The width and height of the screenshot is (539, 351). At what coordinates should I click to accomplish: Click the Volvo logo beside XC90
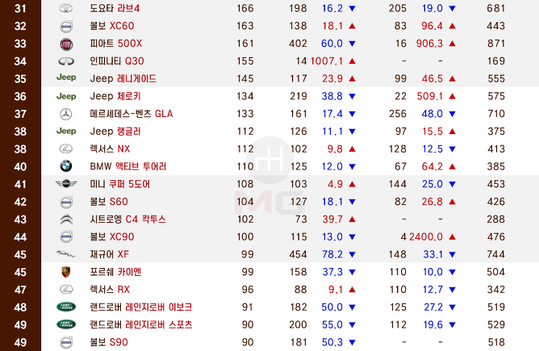pos(66,237)
